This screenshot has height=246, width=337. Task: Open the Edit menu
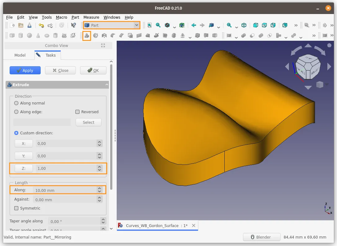click(20, 17)
